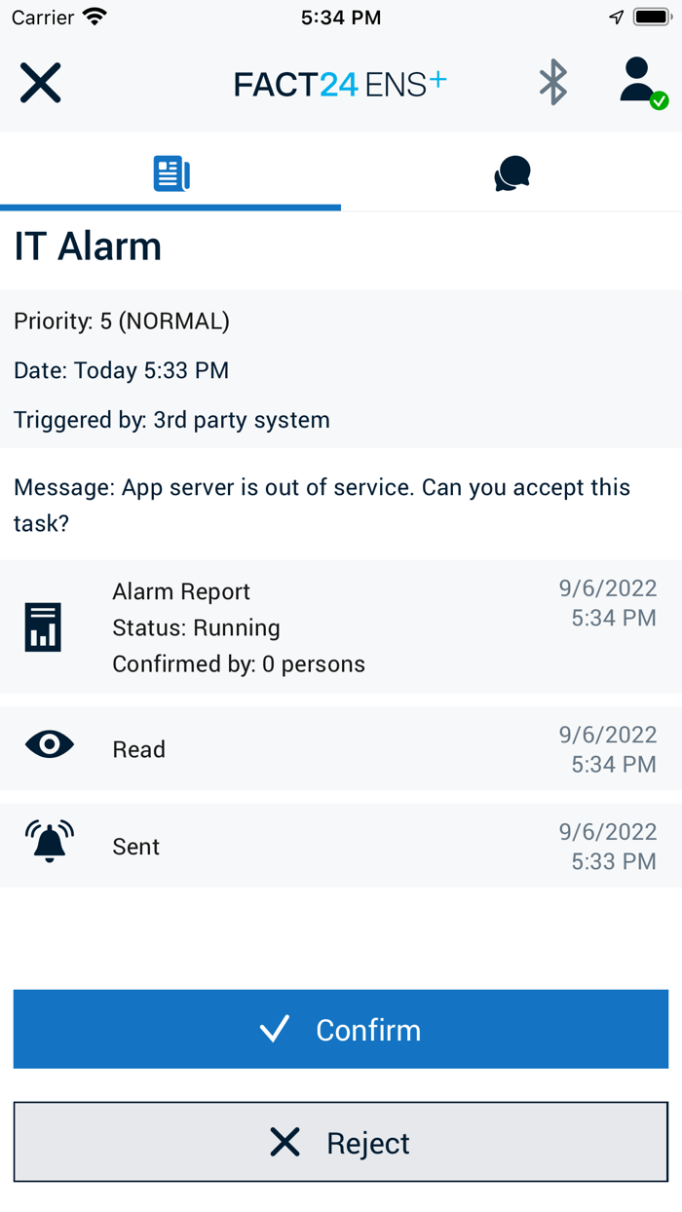The height and width of the screenshot is (1212, 682).
Task: Tap the Triggered by 3rd party system line
Action: 171,420
